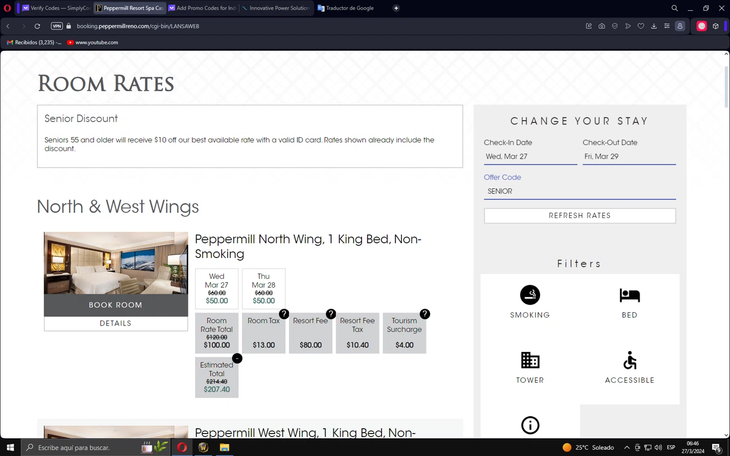Open the Bed filter
730x456 pixels.
(x=630, y=302)
